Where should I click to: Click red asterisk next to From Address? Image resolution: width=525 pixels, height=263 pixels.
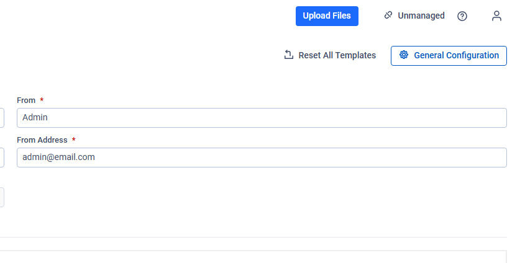coord(73,140)
